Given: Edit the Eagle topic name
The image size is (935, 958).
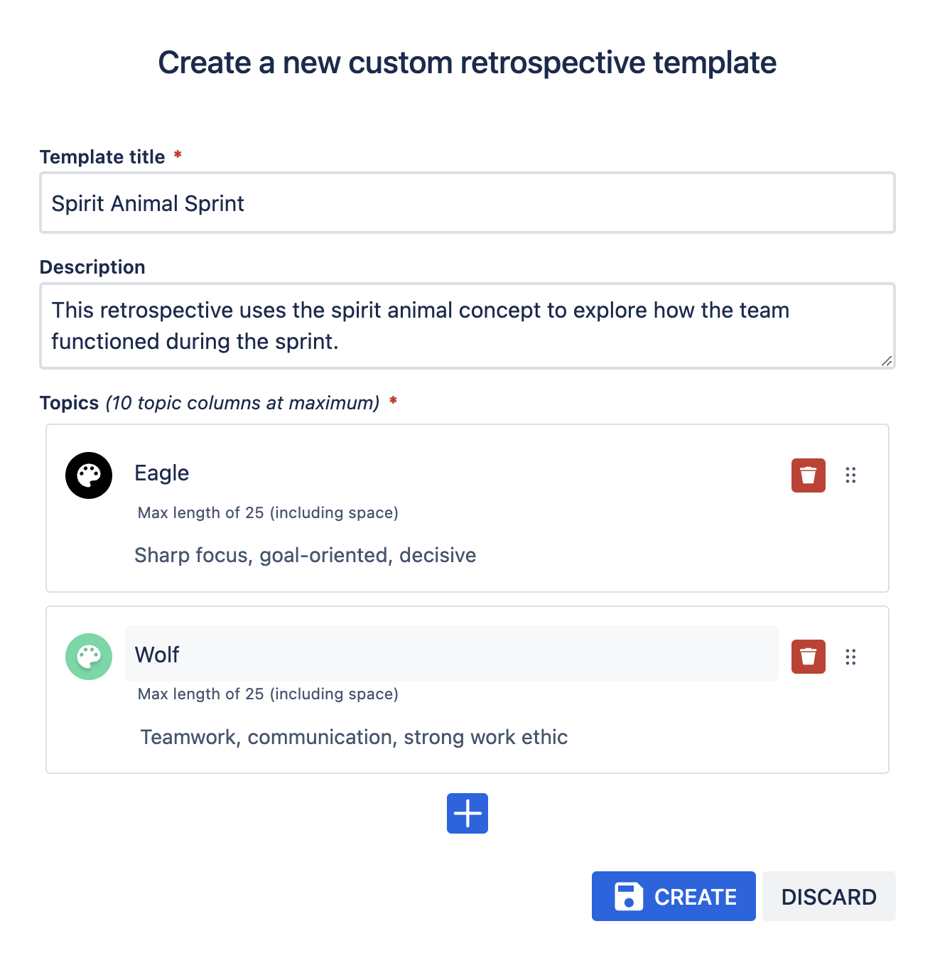Looking at the screenshot, I should (452, 473).
